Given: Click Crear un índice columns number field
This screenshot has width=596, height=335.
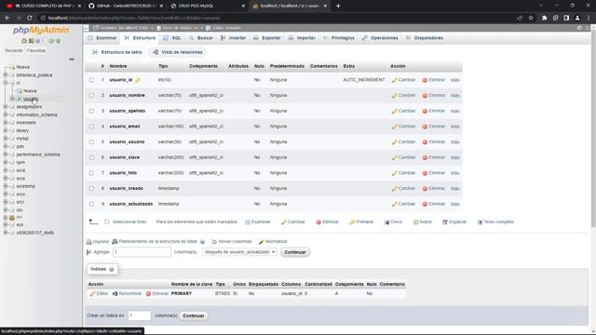Looking at the screenshot, I should pos(140,316).
